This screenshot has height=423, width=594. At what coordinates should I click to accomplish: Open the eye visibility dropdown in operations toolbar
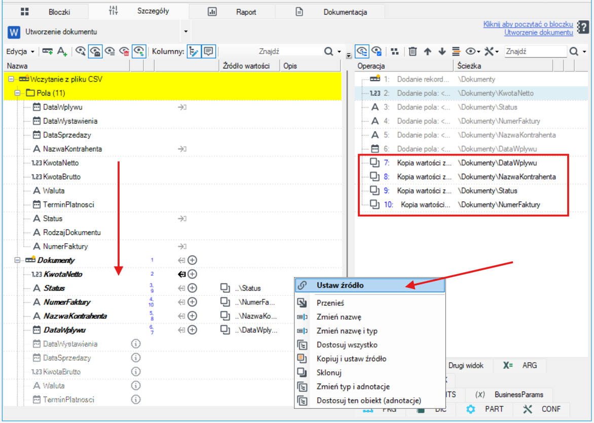coord(473,52)
